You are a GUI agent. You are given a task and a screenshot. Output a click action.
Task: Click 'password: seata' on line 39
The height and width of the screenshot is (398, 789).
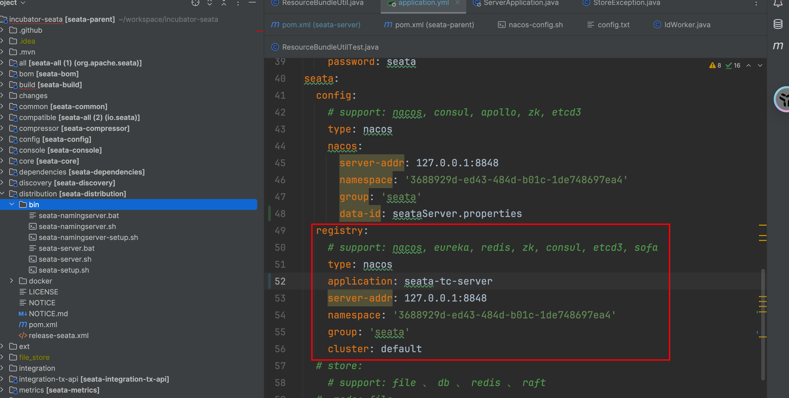click(x=372, y=62)
